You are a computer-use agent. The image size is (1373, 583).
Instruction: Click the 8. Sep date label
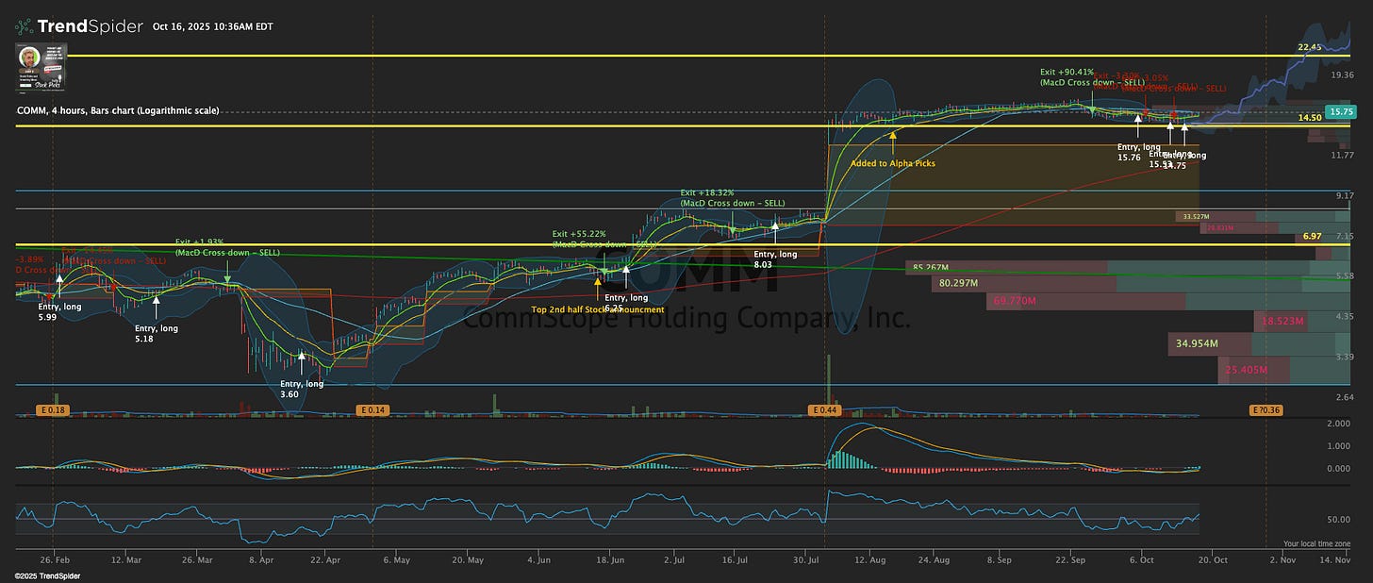tap(1000, 560)
